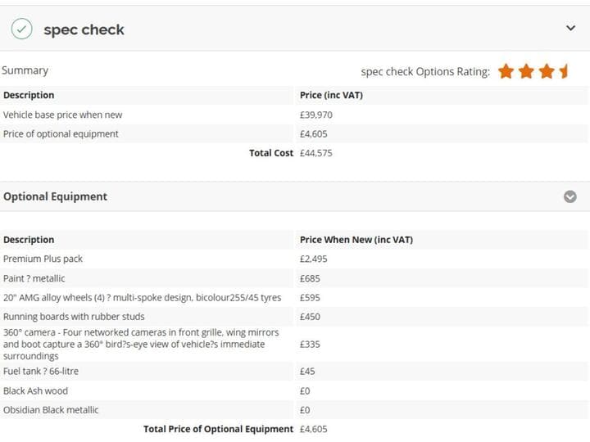Click the Paint metallic option row

click(293, 278)
